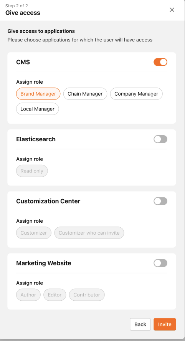Choose the Company Manager role

pos(136,94)
